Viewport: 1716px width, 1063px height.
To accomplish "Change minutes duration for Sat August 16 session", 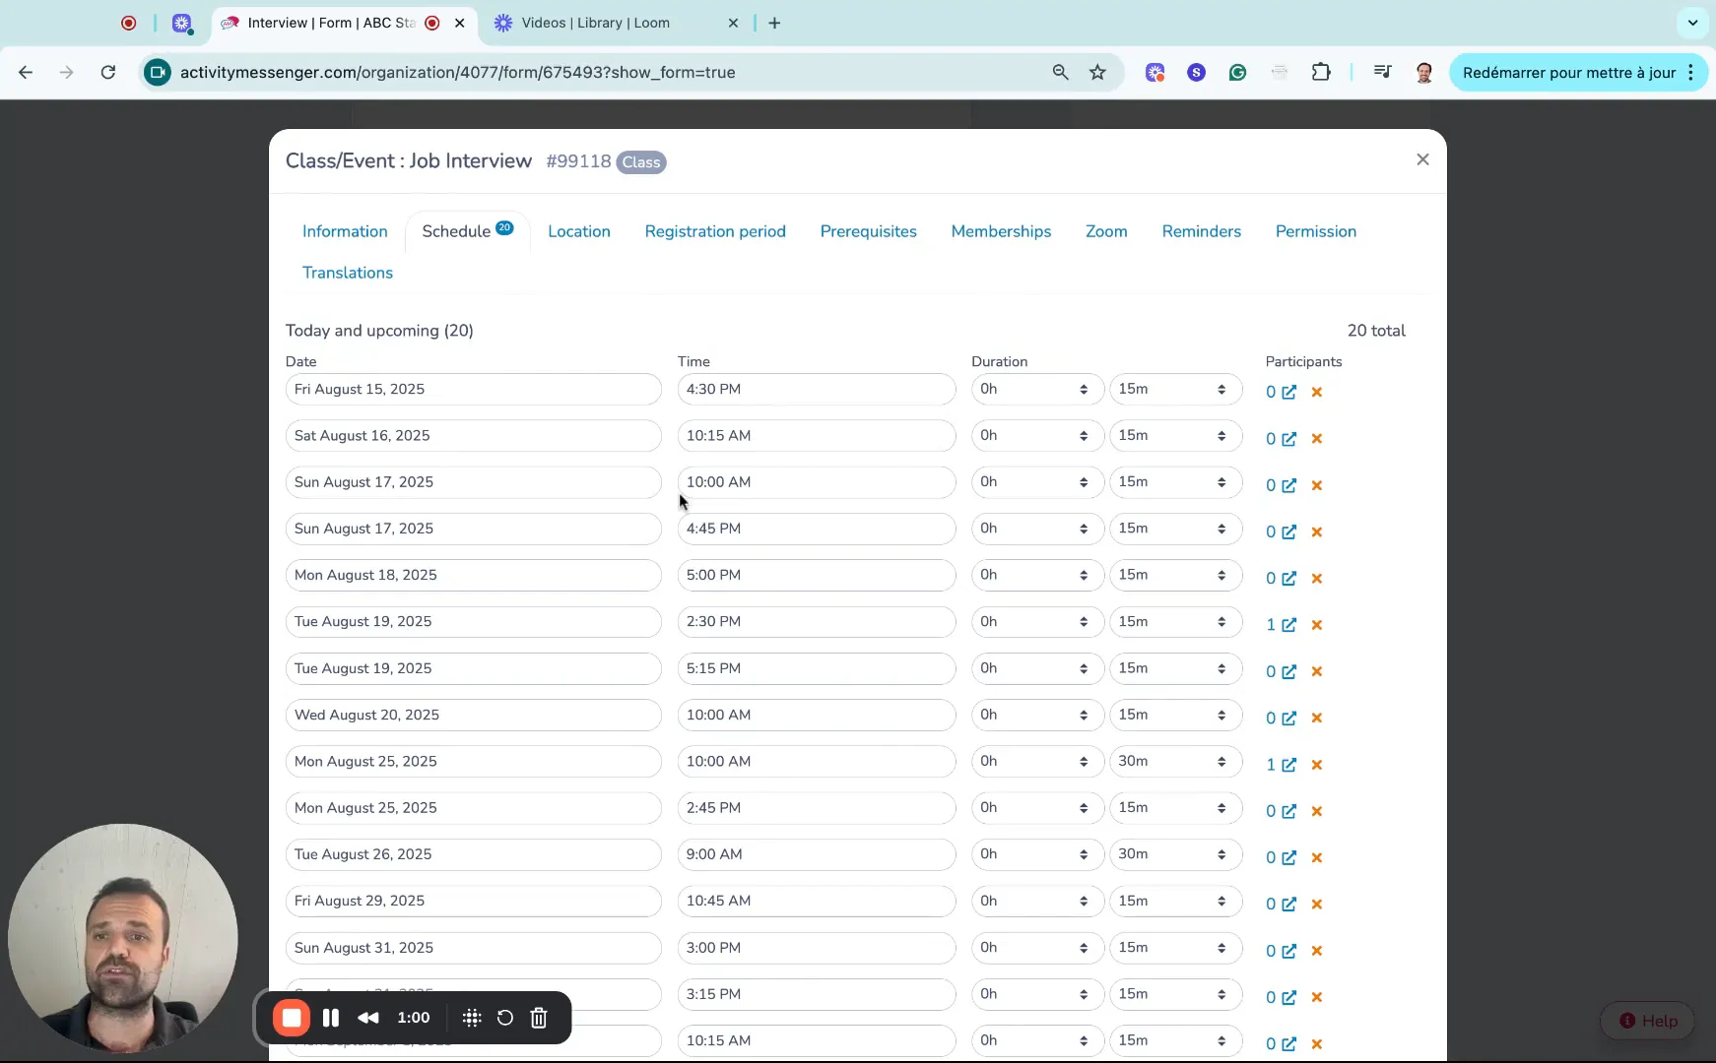I will (1175, 435).
